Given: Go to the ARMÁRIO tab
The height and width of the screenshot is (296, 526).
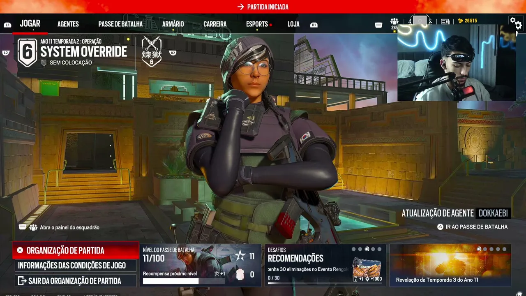Looking at the screenshot, I should coord(173,24).
